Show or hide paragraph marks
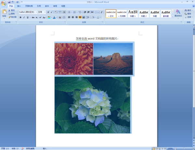The width and height of the screenshot is (195, 150). 102,12
